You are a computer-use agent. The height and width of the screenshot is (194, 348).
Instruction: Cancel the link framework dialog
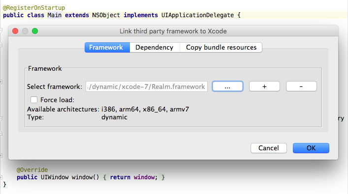click(269, 148)
